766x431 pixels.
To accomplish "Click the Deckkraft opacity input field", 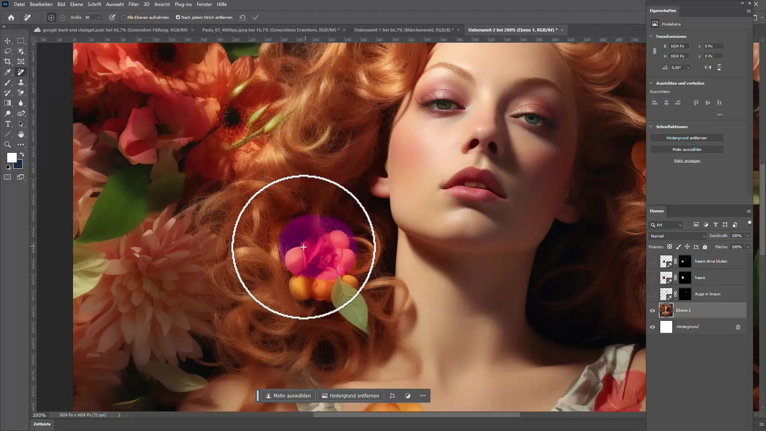I will (x=736, y=235).
